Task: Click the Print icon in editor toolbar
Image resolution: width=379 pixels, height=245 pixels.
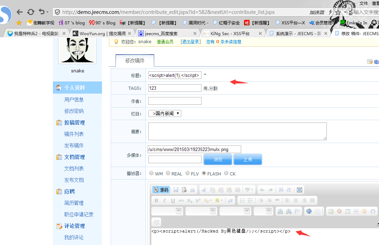Action: [192, 190]
